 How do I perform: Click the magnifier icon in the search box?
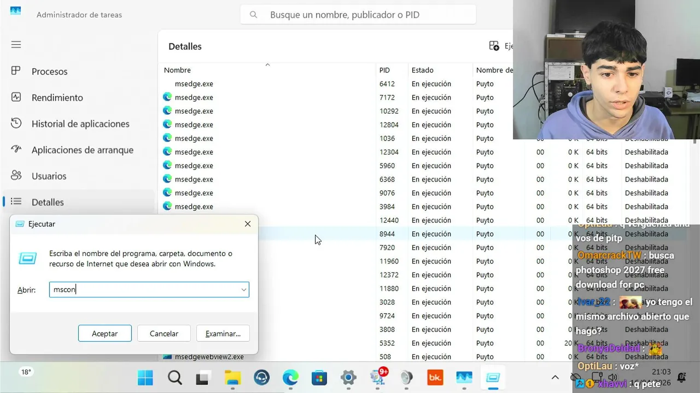tap(253, 15)
